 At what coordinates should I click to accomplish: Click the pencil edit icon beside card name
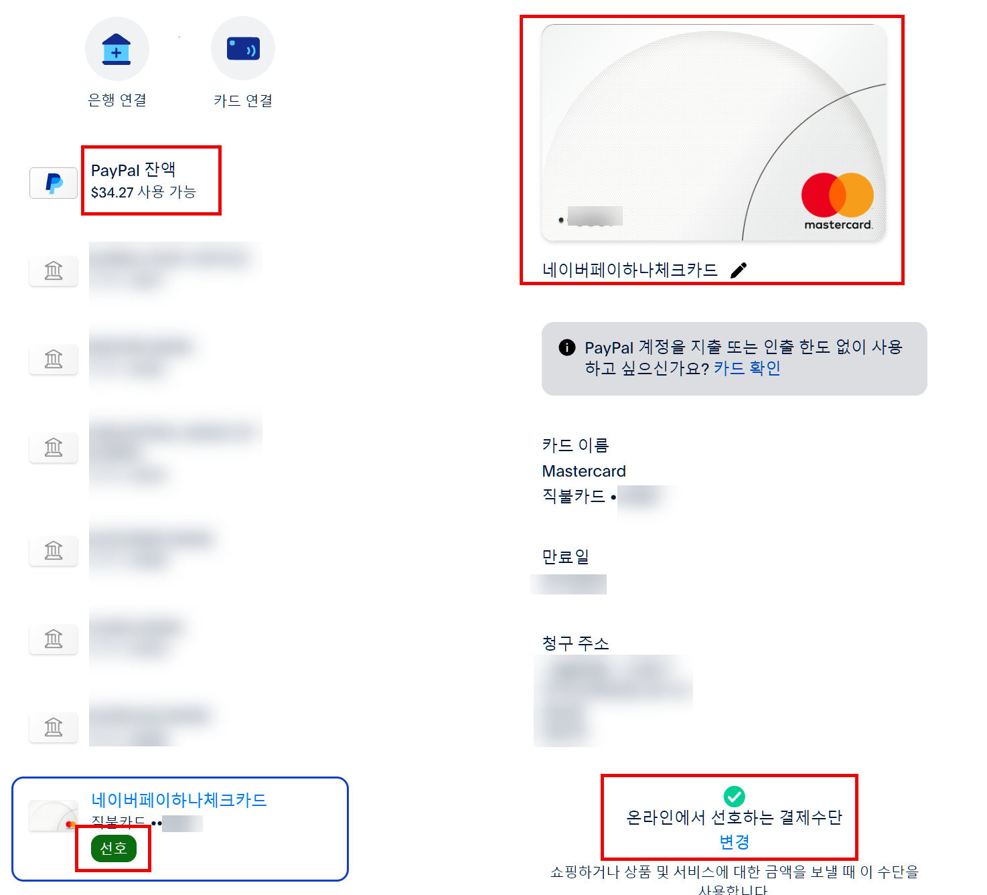[x=739, y=270]
